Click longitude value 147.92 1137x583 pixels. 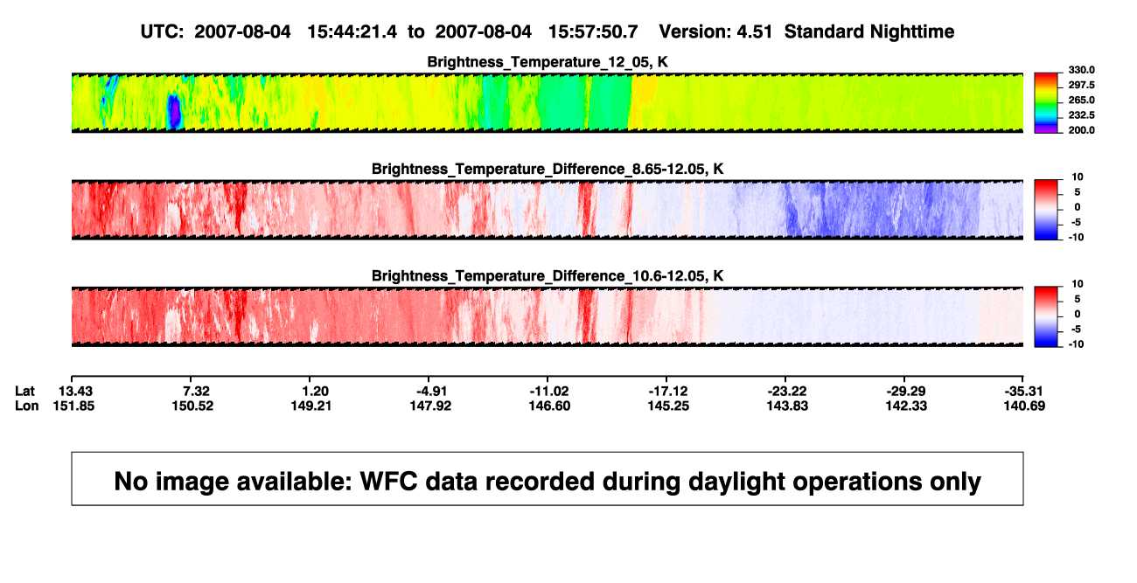(x=432, y=406)
